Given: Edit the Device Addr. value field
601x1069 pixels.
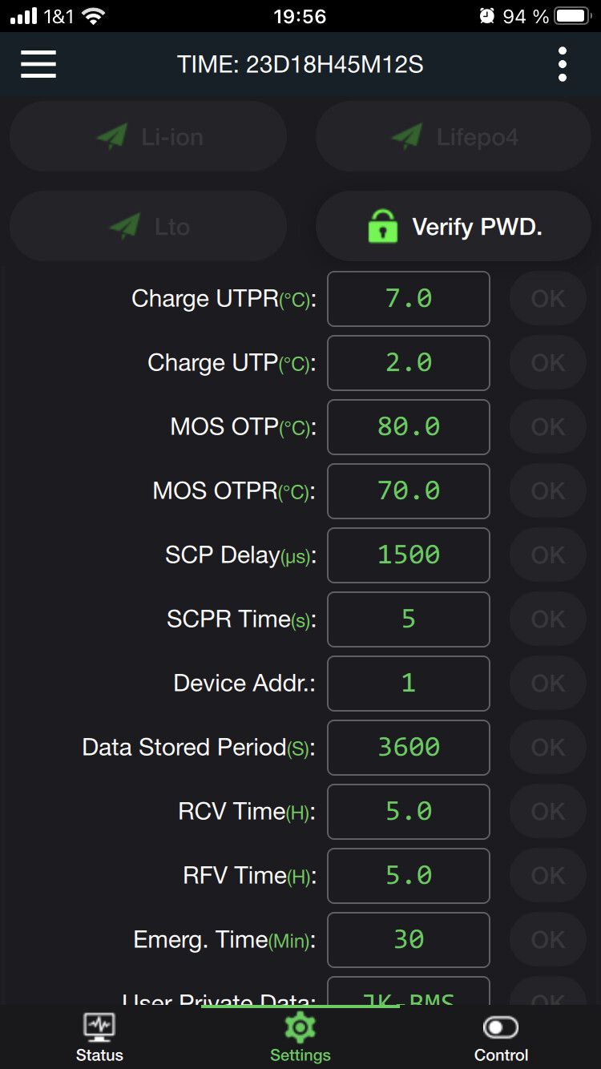Looking at the screenshot, I should pos(409,683).
